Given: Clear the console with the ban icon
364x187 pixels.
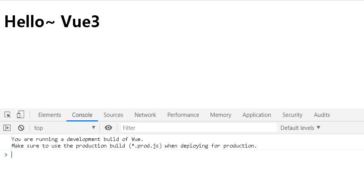Looking at the screenshot, I should [21, 128].
